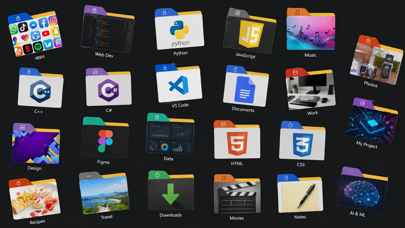
Task: Pick the "Design" caption text
Action: click(x=34, y=168)
